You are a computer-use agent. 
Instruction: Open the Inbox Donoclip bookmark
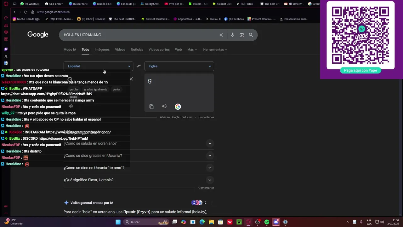91,19
